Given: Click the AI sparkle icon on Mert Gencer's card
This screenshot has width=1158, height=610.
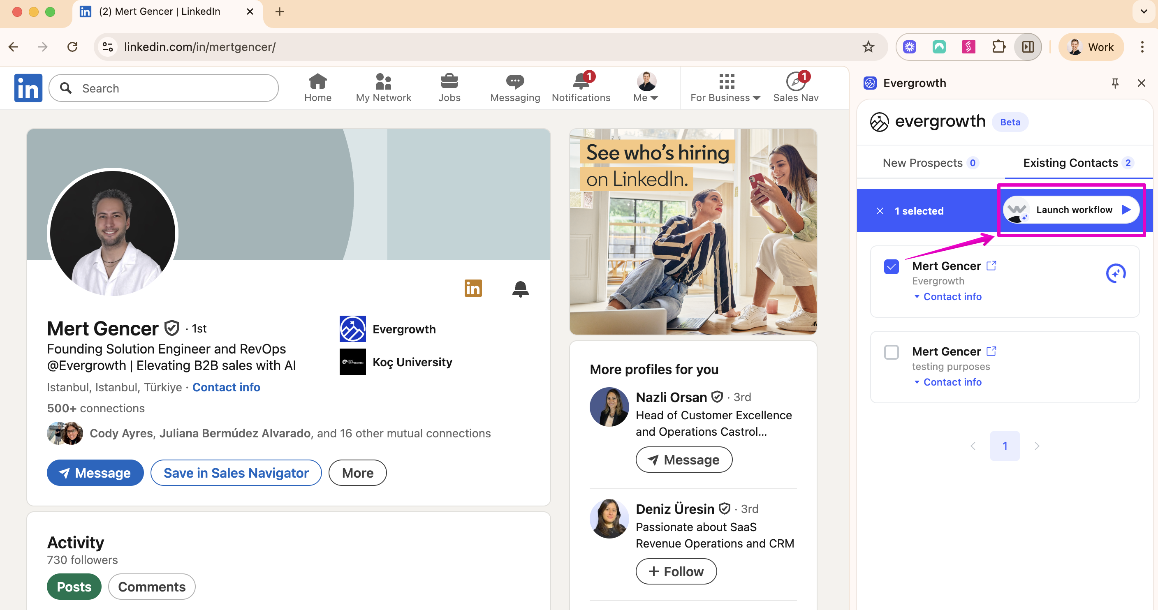Looking at the screenshot, I should tap(1116, 273).
